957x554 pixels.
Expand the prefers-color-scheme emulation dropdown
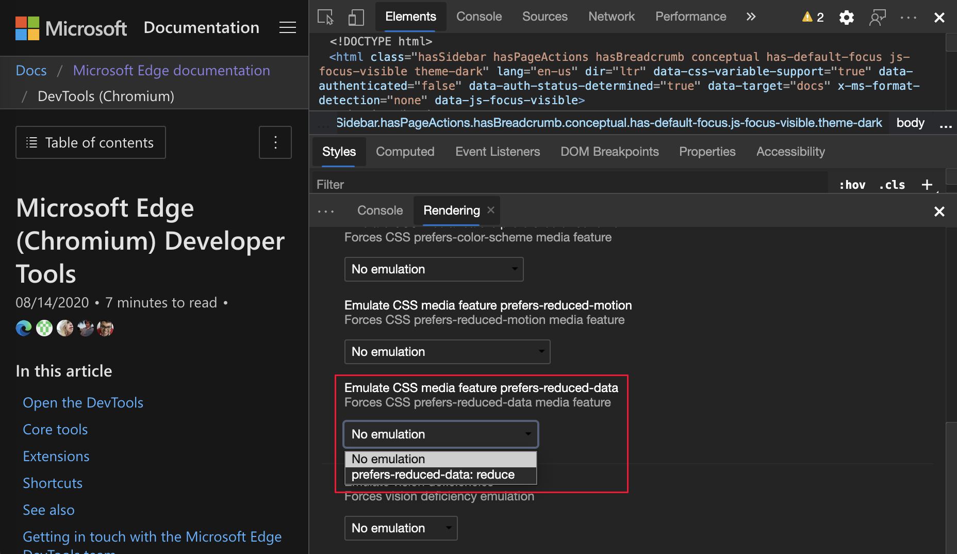click(434, 269)
